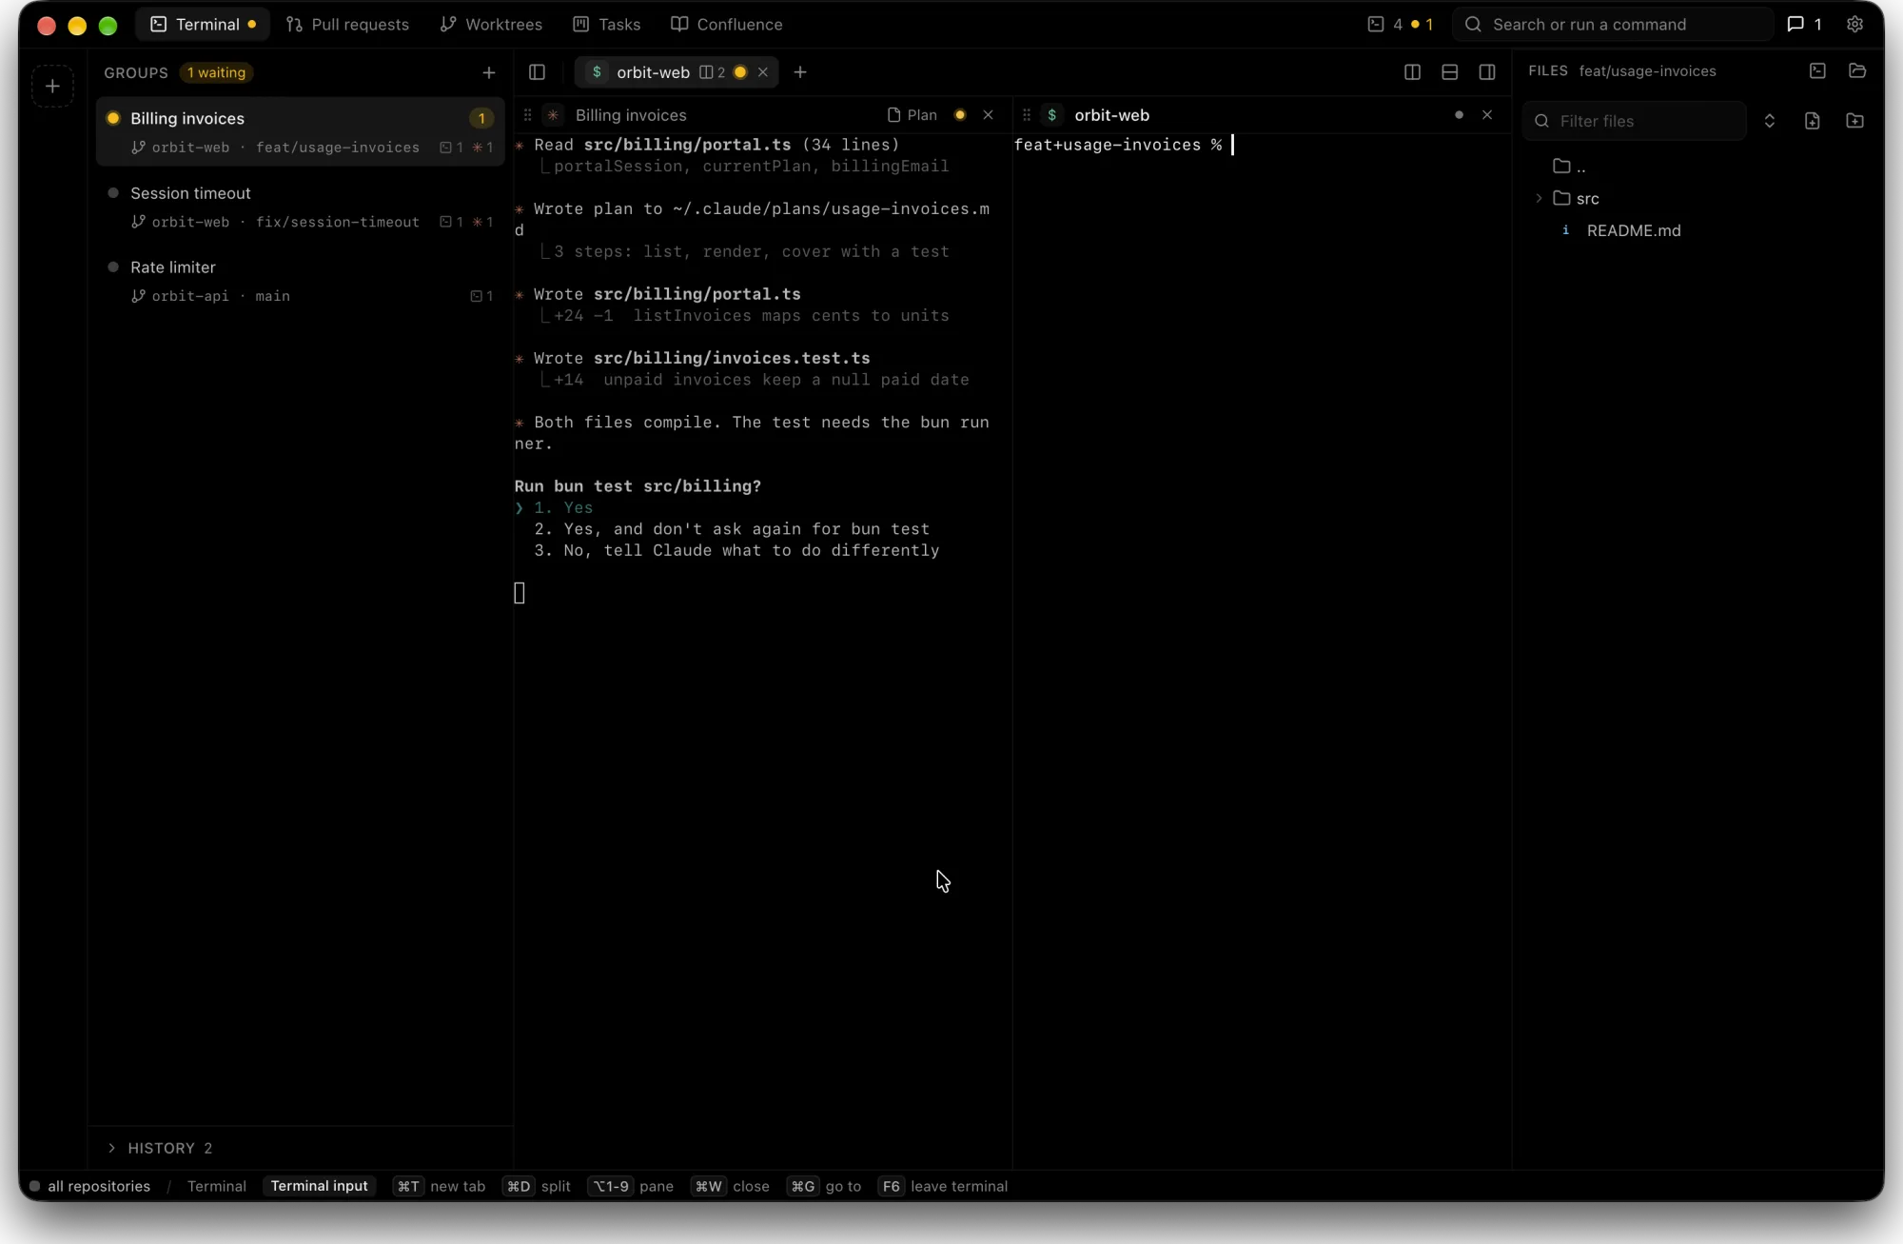Add a new group with the plus icon
The height and width of the screenshot is (1244, 1903).
489,72
